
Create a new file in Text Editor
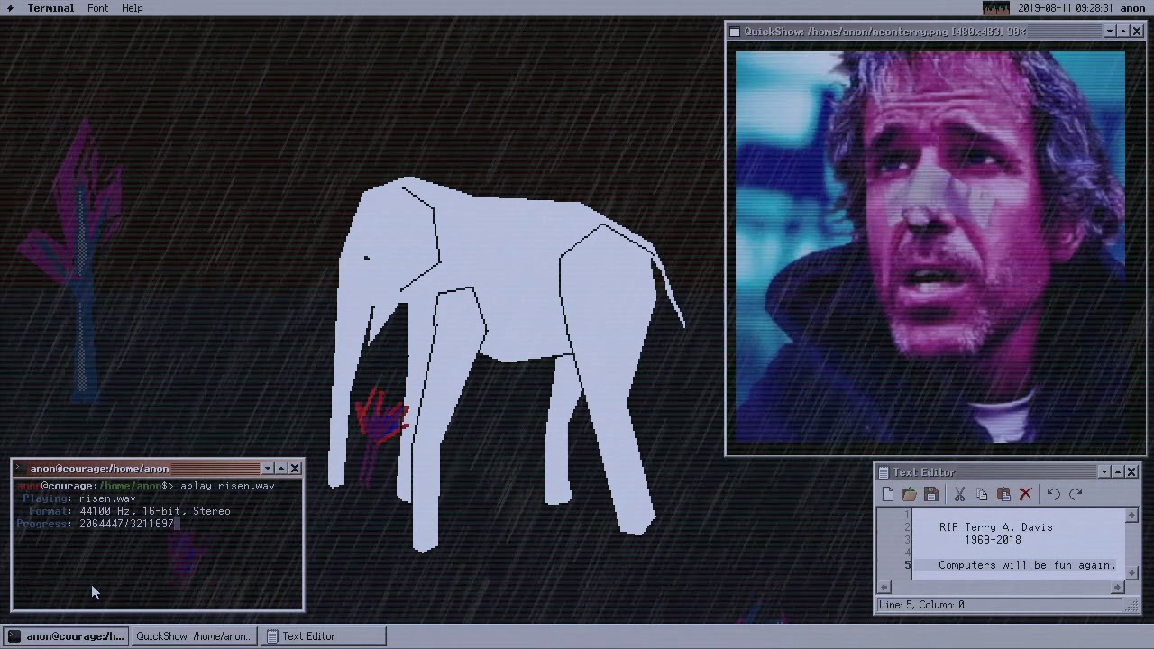887,494
